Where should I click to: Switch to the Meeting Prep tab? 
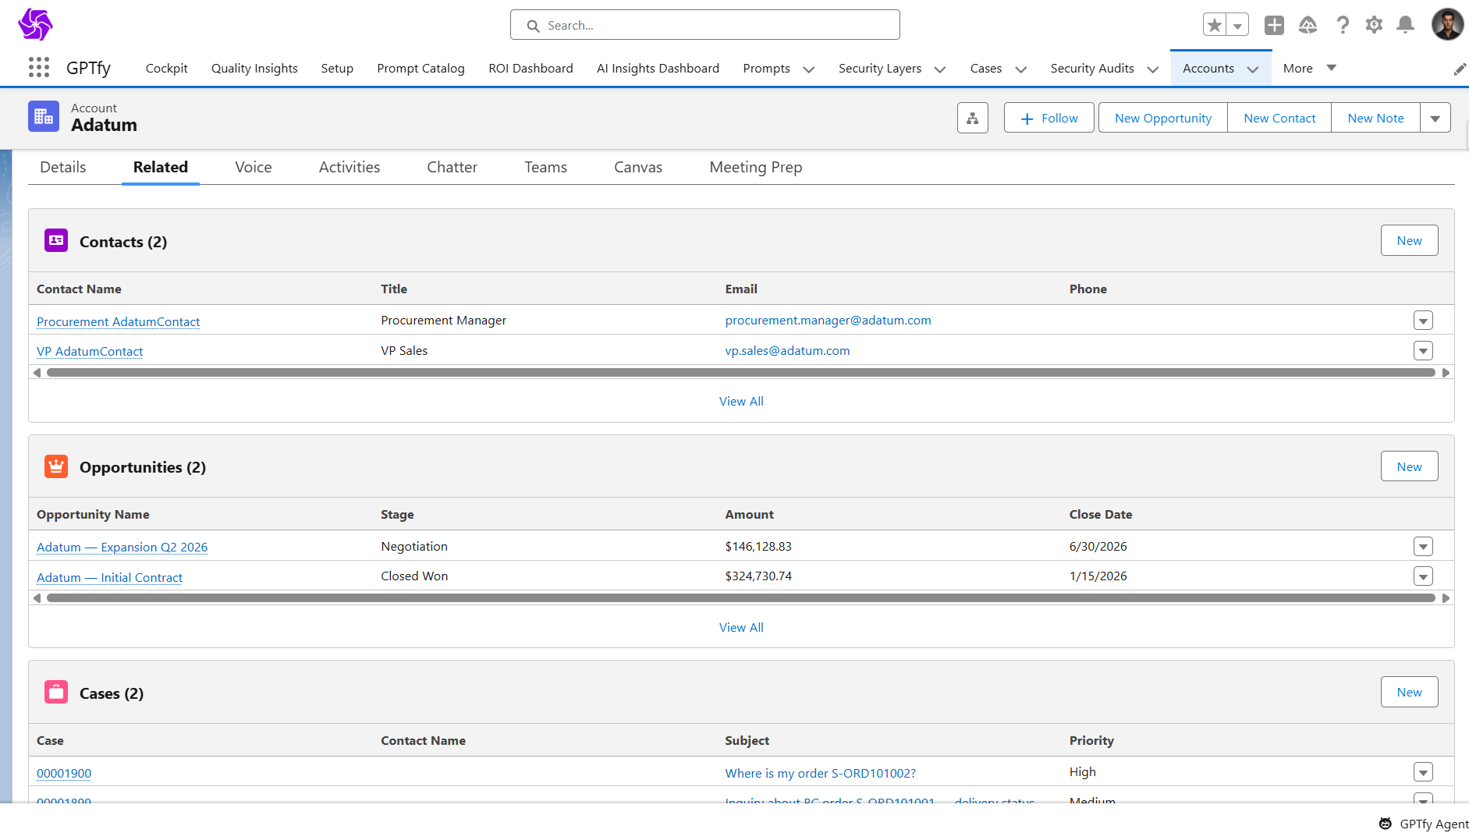click(x=755, y=167)
